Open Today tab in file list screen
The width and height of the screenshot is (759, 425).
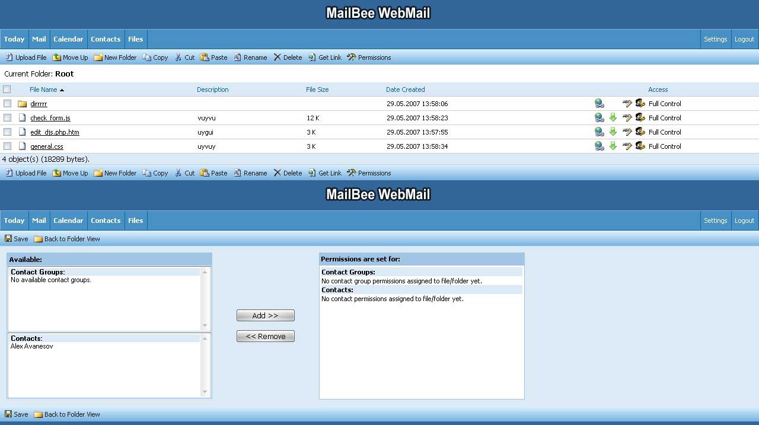(x=14, y=39)
